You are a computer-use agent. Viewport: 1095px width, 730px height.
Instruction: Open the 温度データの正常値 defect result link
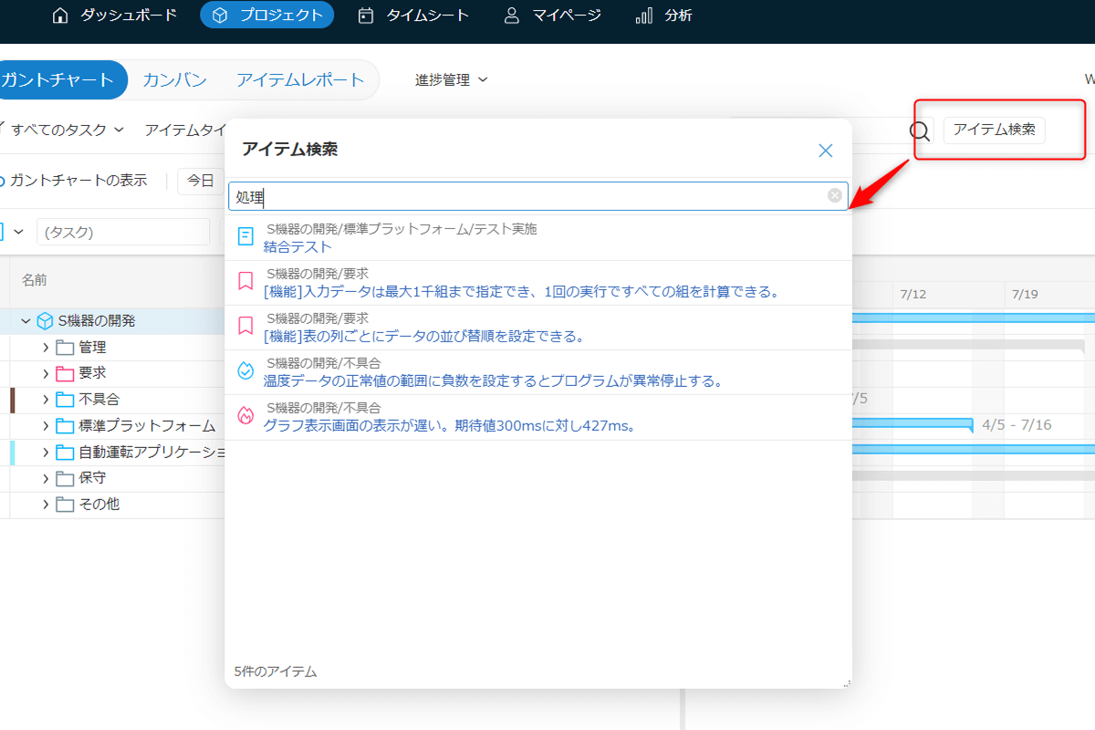tap(493, 381)
